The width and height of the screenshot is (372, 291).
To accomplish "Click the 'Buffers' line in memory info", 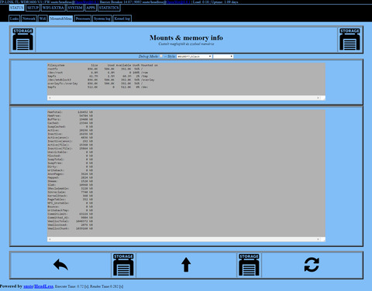I will pos(70,119).
